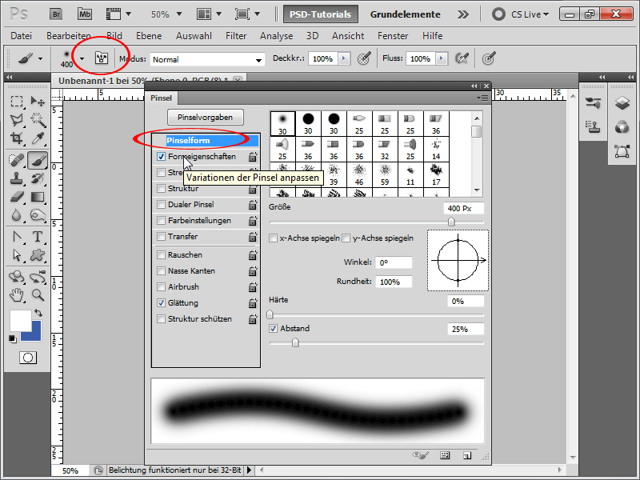This screenshot has height=480, width=640.
Task: Open Mini Bridge with the Mb icon
Action: point(85,14)
